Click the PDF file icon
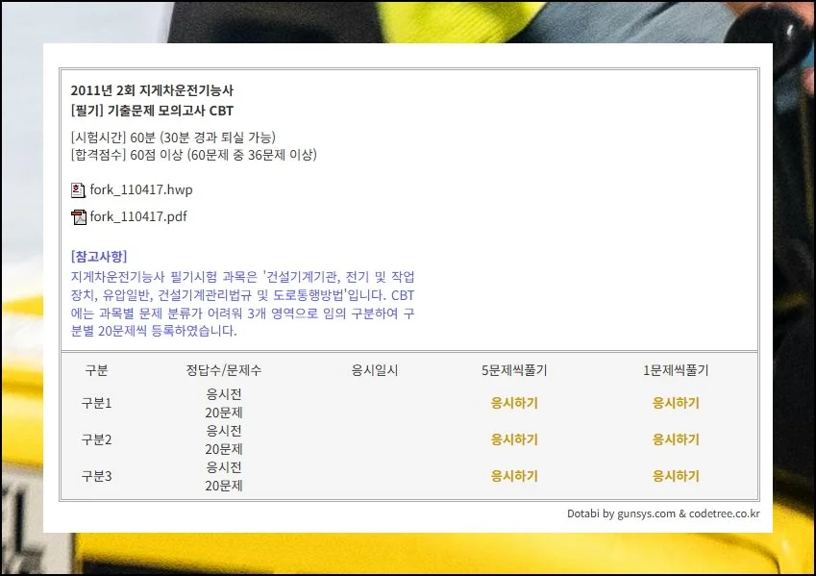The image size is (816, 576). coord(78,216)
